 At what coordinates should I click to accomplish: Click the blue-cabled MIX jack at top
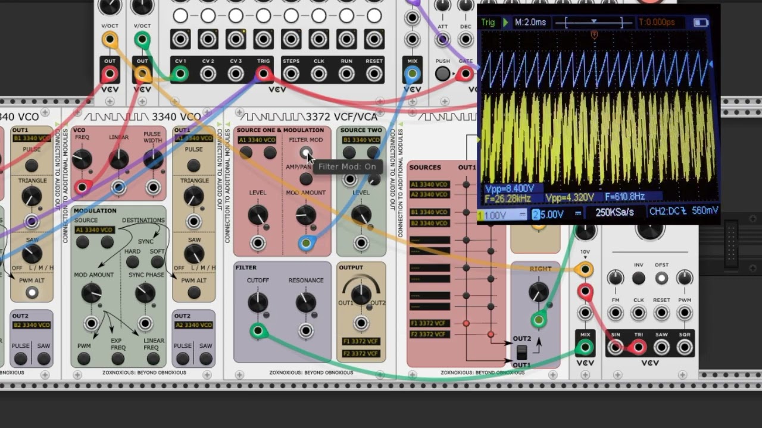point(412,74)
